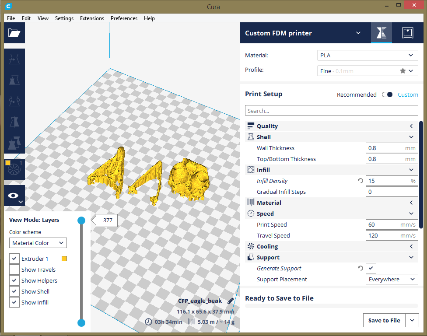Click the filament length icon
This screenshot has height=336, width=427.
click(192, 322)
